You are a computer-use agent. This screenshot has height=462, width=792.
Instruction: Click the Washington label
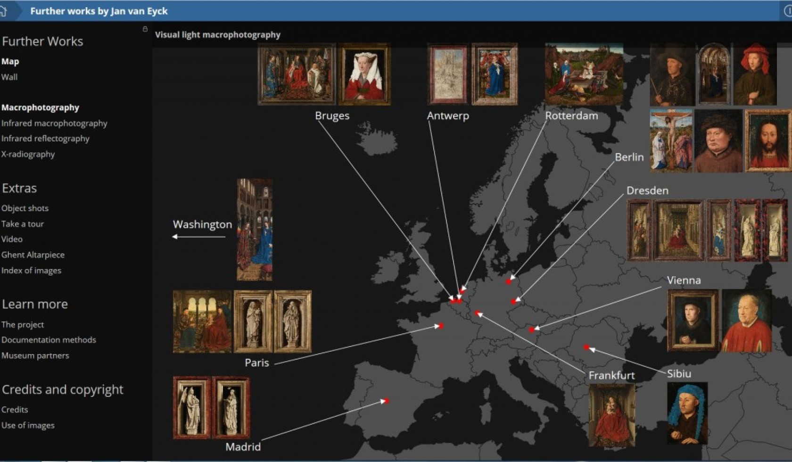pyautogui.click(x=202, y=224)
